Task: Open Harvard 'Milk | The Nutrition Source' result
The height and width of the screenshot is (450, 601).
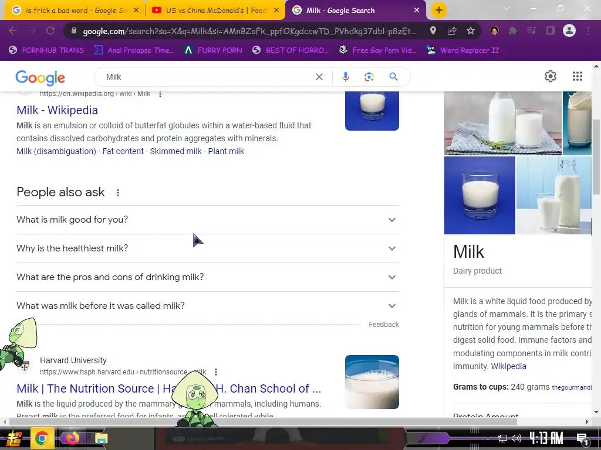Action: [168, 388]
